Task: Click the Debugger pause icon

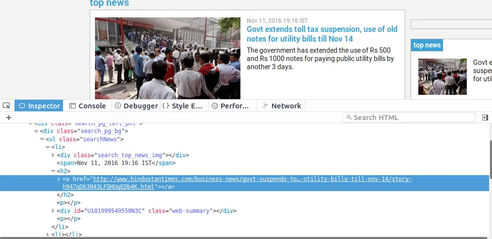Action: pyautogui.click(x=118, y=105)
